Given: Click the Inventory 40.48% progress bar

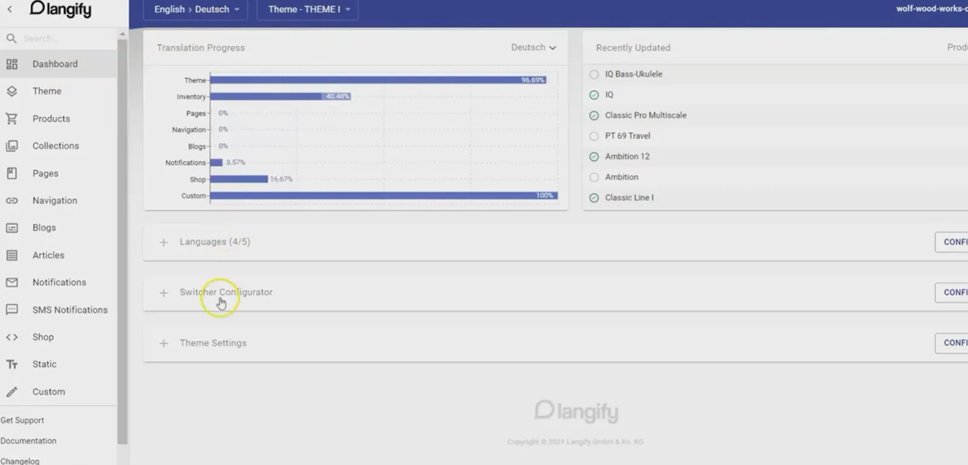Looking at the screenshot, I should coord(280,96).
